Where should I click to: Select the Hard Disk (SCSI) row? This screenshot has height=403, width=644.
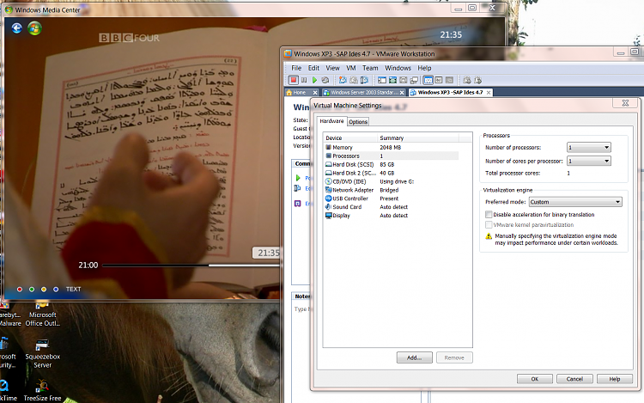392,164
